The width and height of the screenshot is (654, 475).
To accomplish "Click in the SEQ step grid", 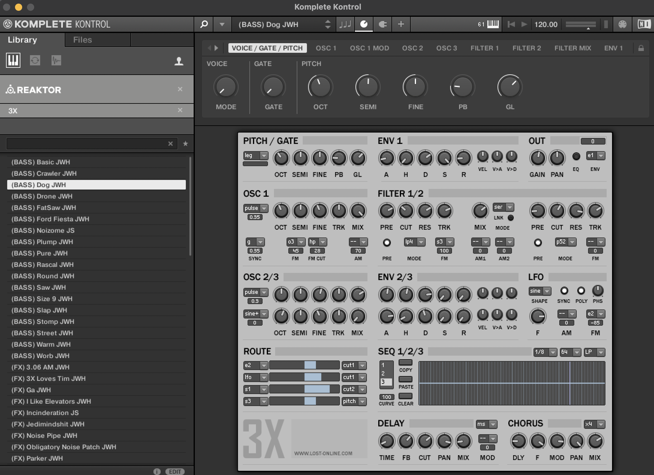I will pyautogui.click(x=512, y=383).
